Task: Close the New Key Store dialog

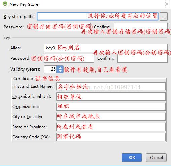Action: click(167, 4)
